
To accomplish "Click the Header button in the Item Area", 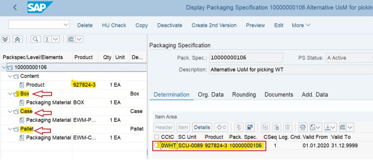I will pyautogui.click(x=164, y=127).
